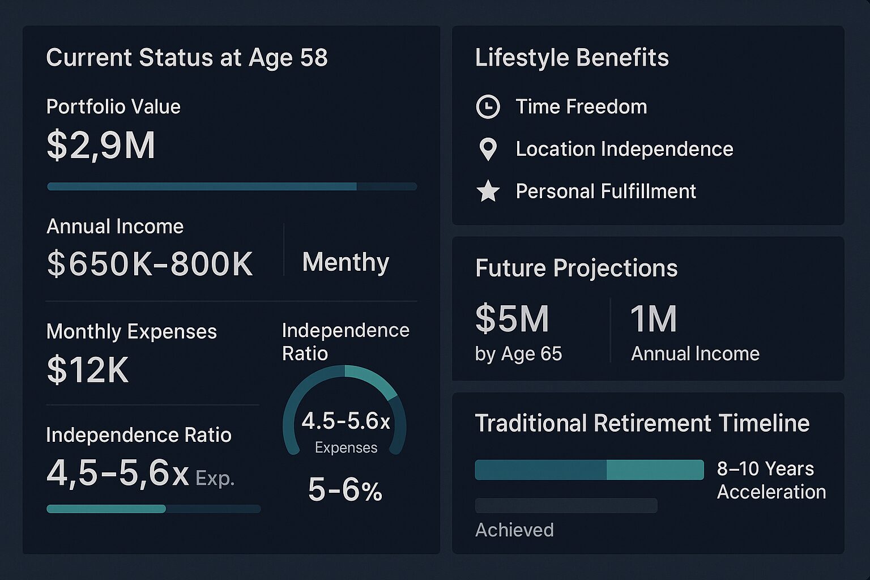Click the Traditional Retirement Timeline teal bar
Screen dimensions: 870x580
589,470
